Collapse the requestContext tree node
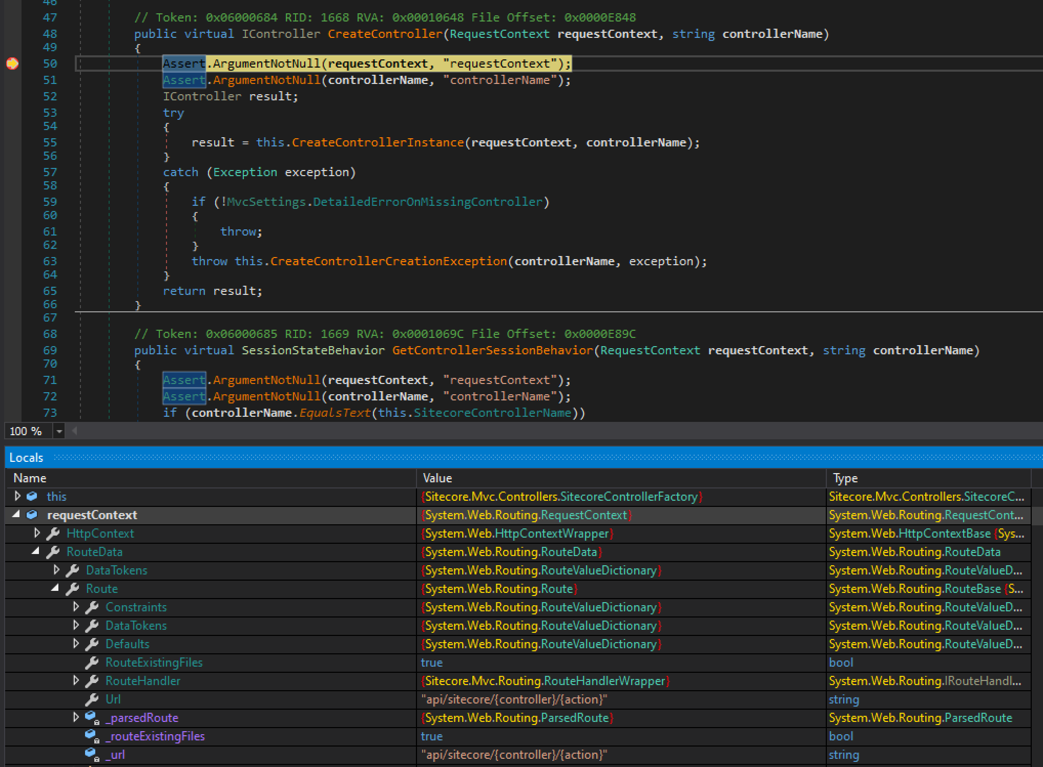Viewport: 1043px width, 767px height. click(17, 515)
